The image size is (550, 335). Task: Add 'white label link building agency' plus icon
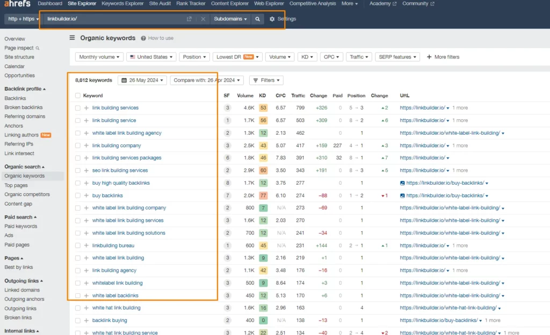click(x=86, y=133)
